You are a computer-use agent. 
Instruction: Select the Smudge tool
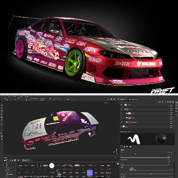click(x=2, y=114)
